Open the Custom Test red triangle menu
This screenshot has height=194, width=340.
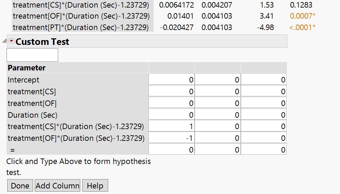pyautogui.click(x=11, y=41)
